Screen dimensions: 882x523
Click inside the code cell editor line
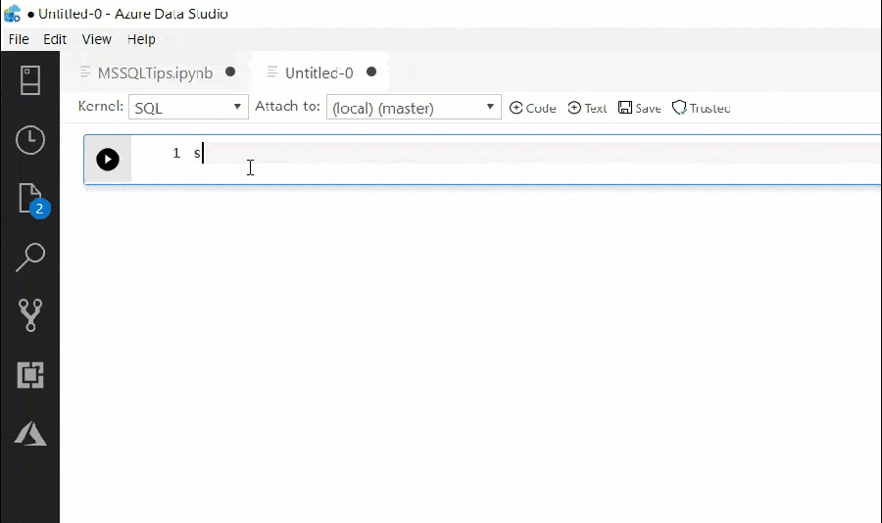coord(490,154)
